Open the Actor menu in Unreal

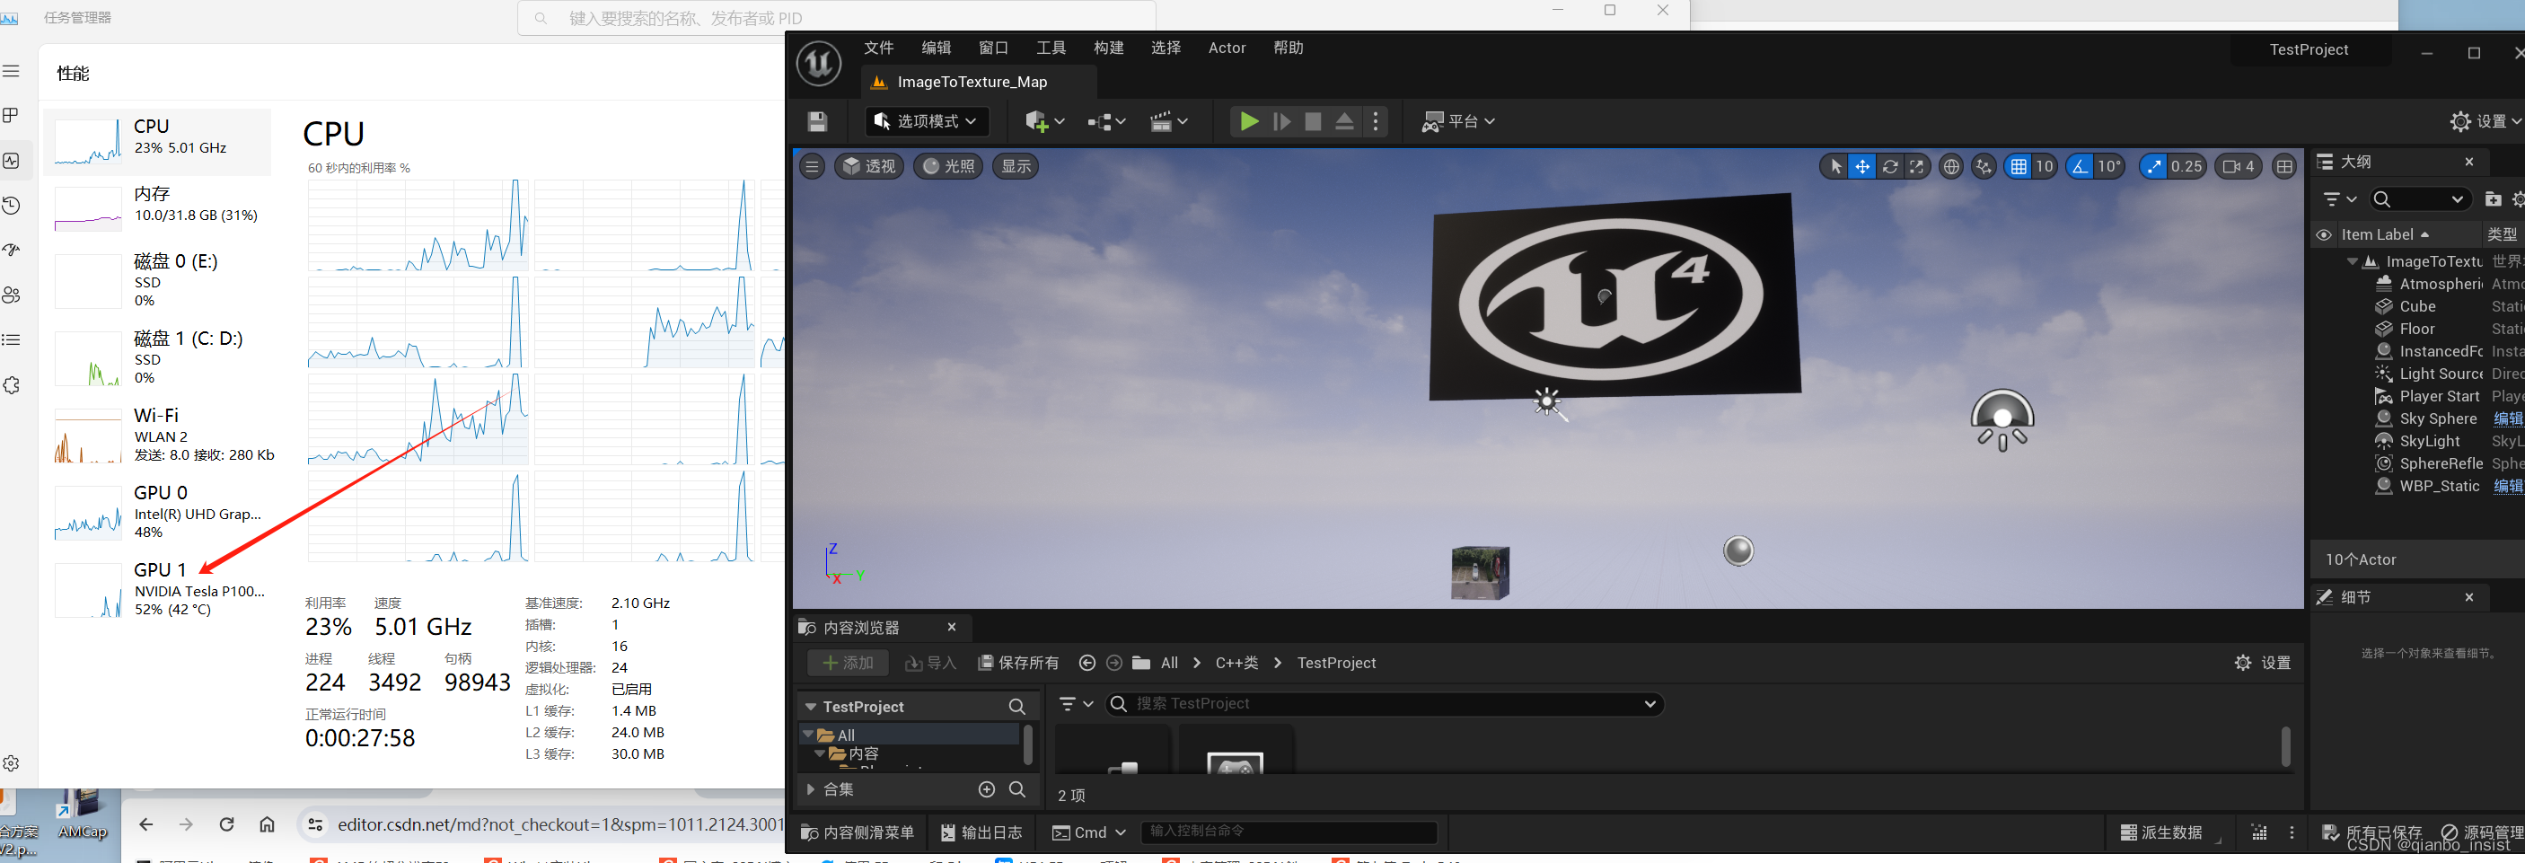[x=1227, y=48]
